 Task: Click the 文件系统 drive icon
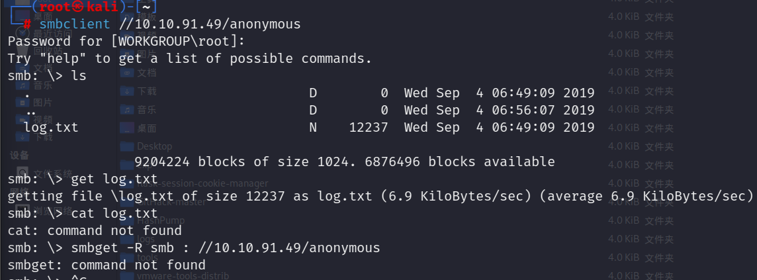(22, 172)
